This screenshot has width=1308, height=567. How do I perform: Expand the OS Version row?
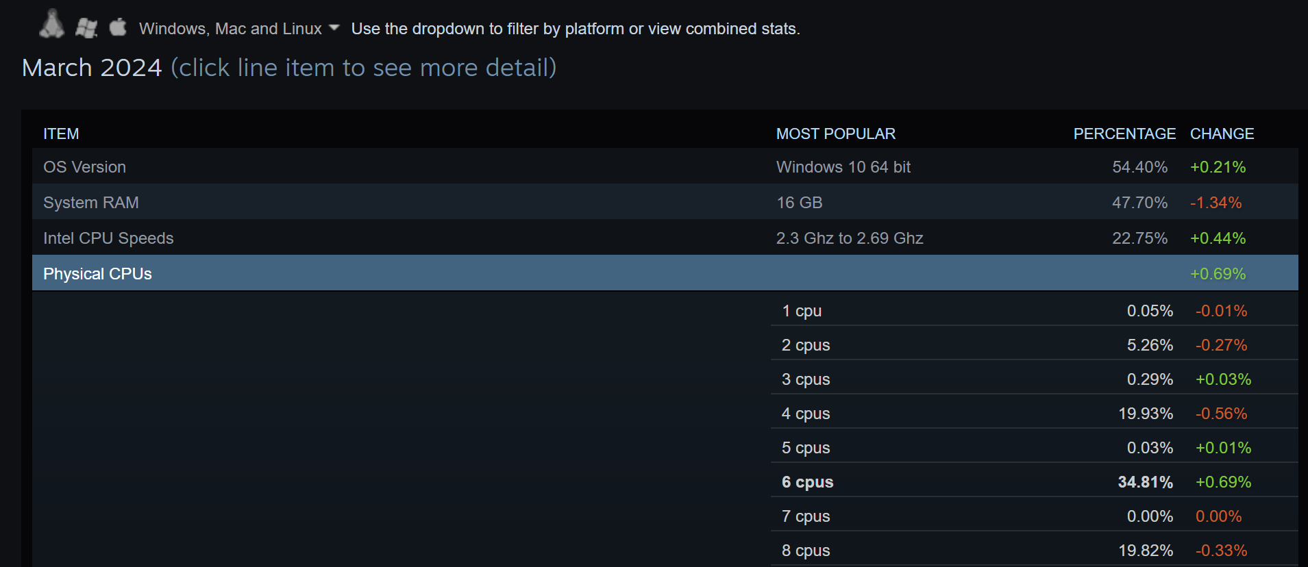pos(665,166)
